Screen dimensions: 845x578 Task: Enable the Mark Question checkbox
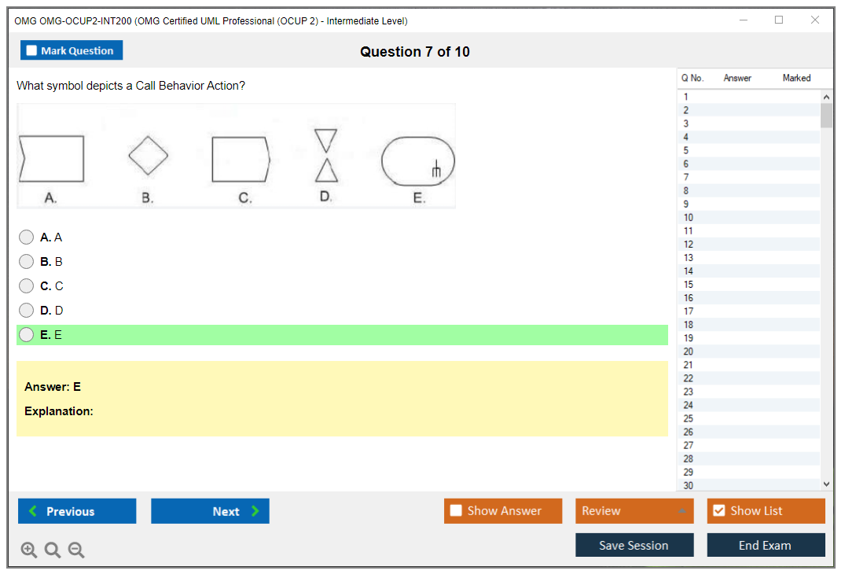pyautogui.click(x=32, y=51)
